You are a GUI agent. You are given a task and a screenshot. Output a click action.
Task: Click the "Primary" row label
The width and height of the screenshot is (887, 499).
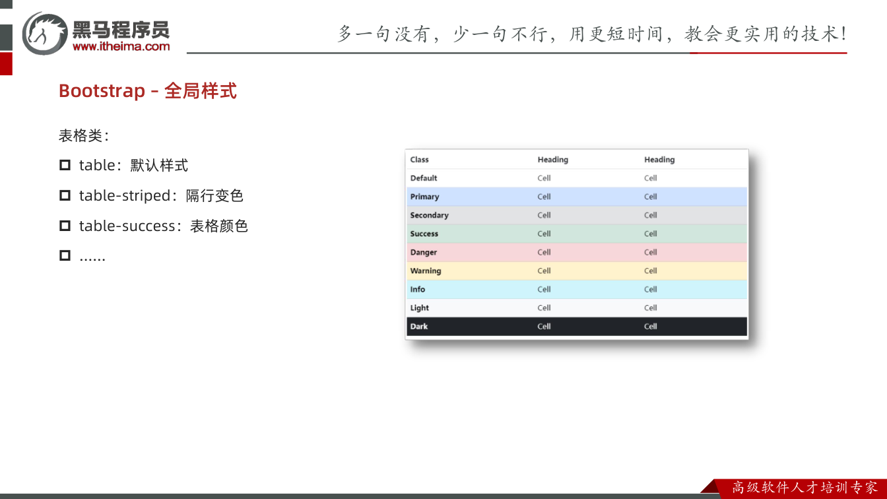click(x=424, y=197)
